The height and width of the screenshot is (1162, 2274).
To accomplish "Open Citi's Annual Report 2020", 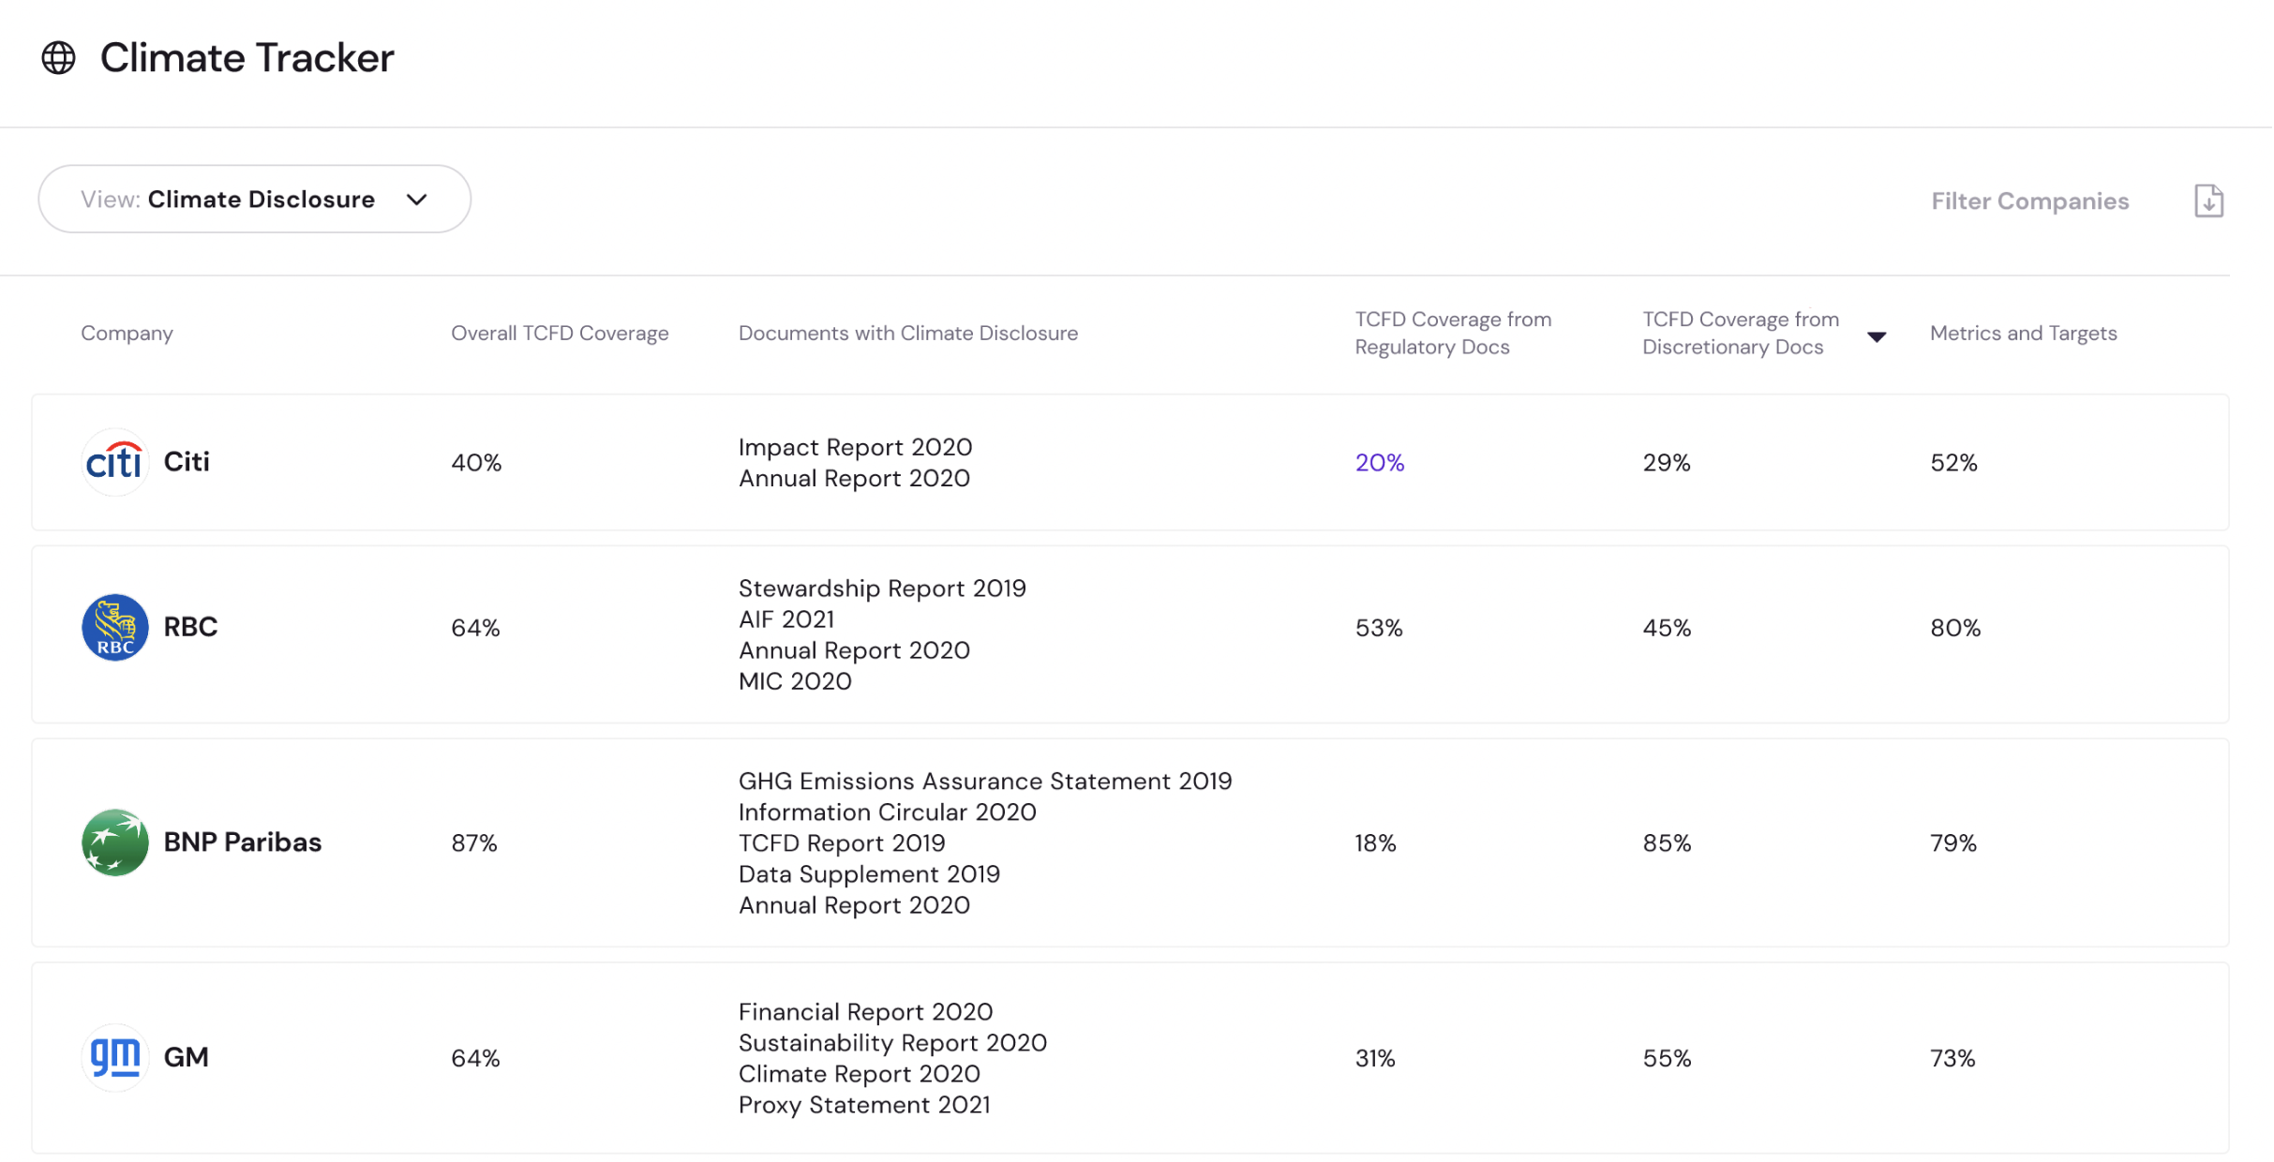I will pyautogui.click(x=854, y=478).
